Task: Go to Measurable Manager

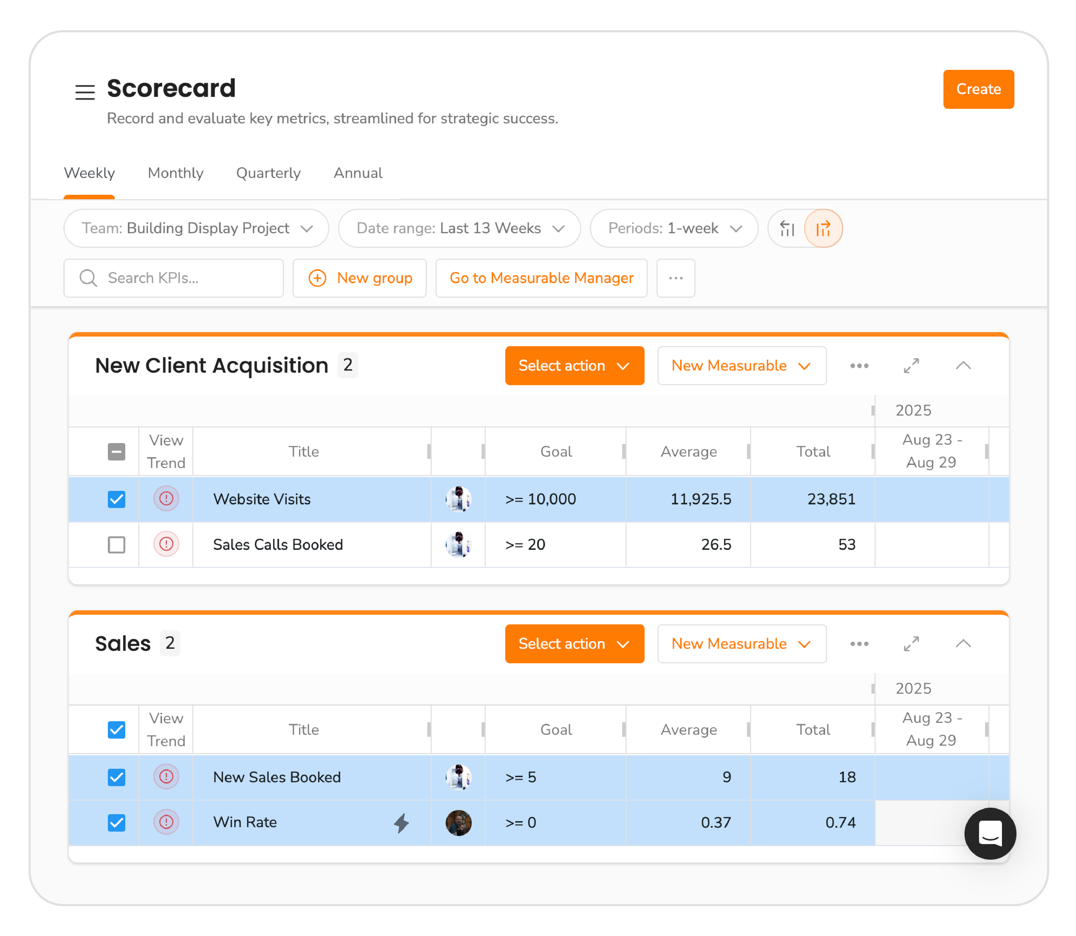Action: [x=541, y=278]
